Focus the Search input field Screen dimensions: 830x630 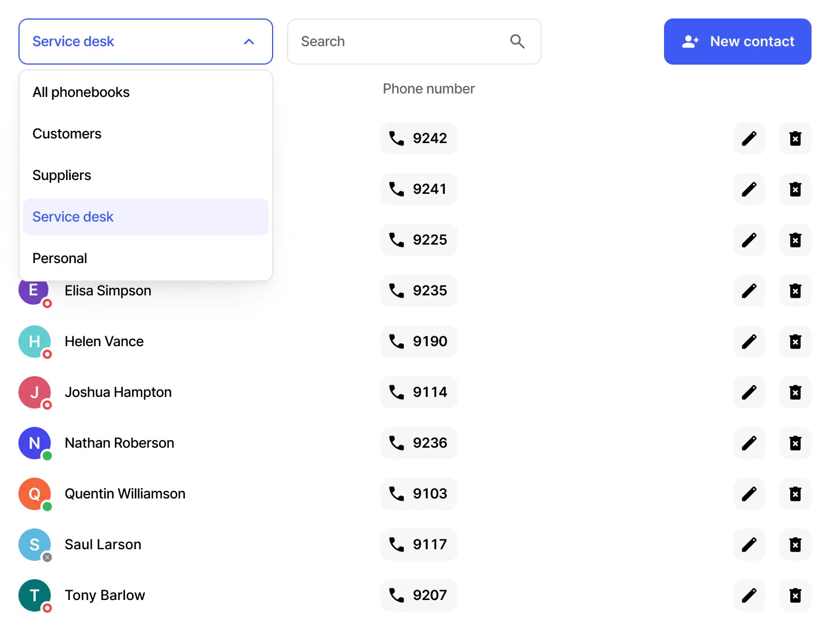[x=414, y=42]
